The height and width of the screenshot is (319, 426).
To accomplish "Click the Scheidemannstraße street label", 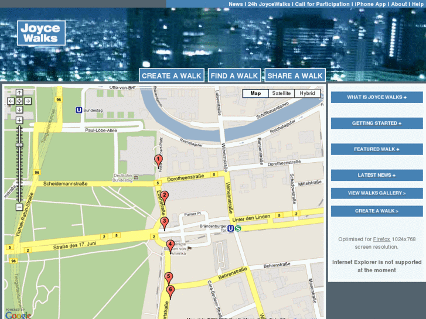I will click(x=66, y=184).
